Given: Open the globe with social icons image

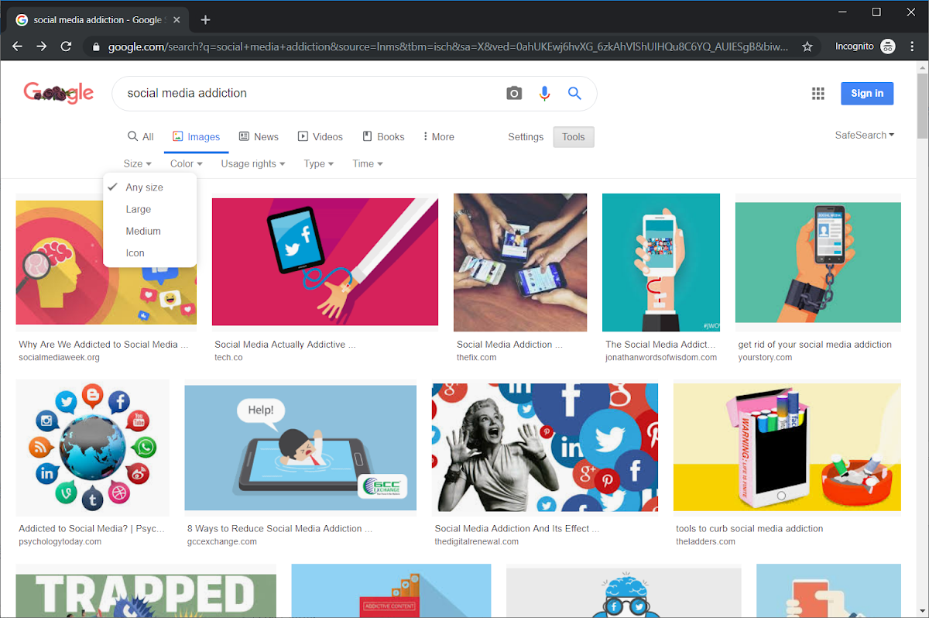Looking at the screenshot, I should pos(93,448).
